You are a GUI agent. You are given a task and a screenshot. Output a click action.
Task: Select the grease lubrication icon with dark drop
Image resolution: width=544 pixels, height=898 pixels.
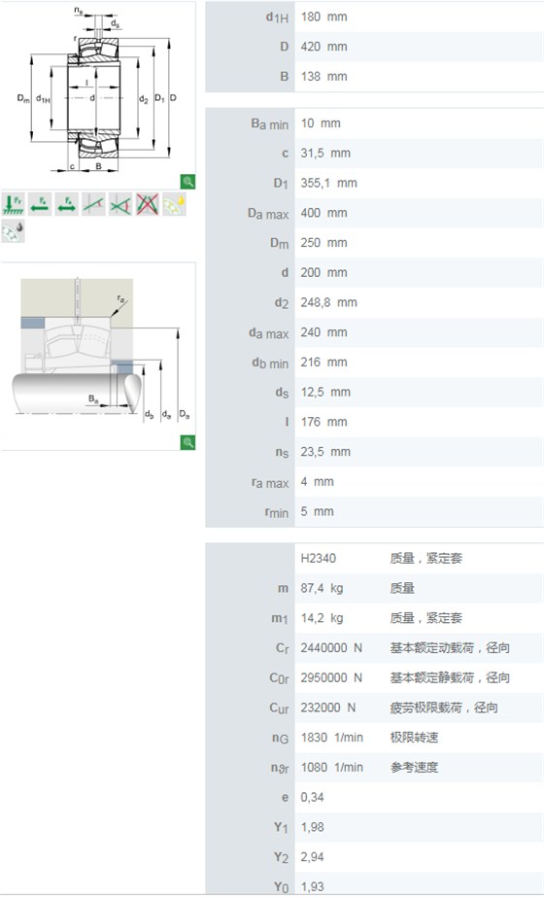(x=13, y=231)
